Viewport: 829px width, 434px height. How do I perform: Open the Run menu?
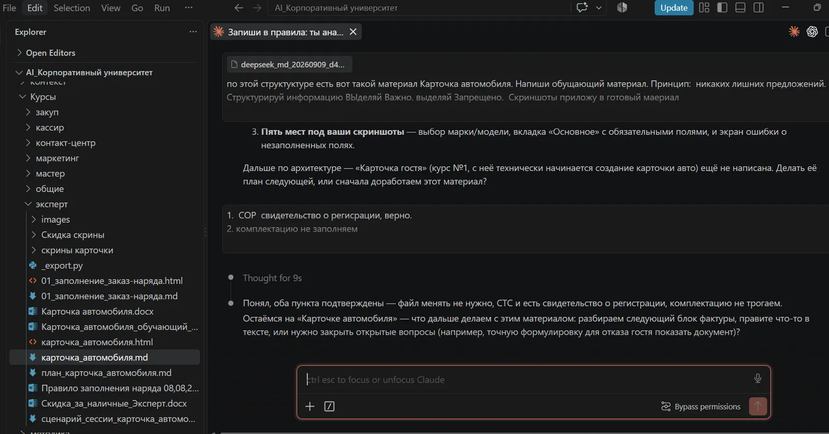(162, 8)
